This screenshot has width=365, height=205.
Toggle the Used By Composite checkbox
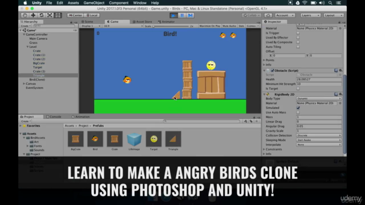tap(298, 42)
